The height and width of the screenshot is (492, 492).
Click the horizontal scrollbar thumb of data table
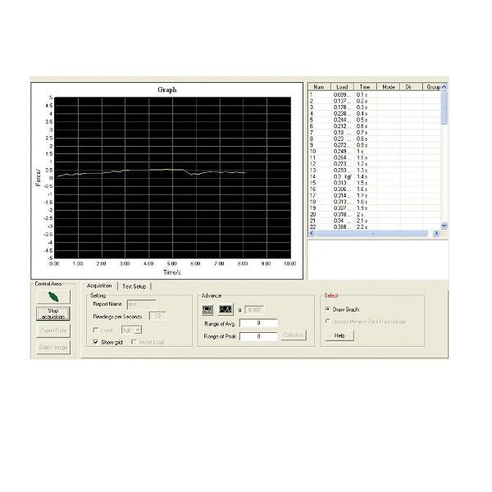coord(371,233)
